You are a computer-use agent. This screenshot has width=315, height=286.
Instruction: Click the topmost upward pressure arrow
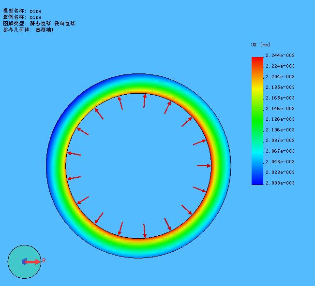145,101
